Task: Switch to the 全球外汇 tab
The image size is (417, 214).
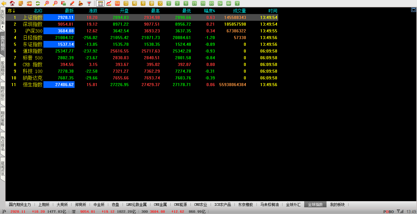Action: [293, 205]
